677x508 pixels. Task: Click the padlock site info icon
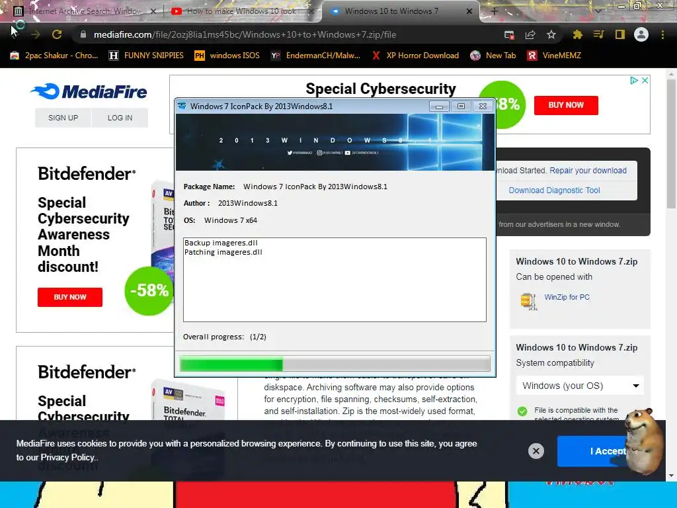pyautogui.click(x=83, y=34)
